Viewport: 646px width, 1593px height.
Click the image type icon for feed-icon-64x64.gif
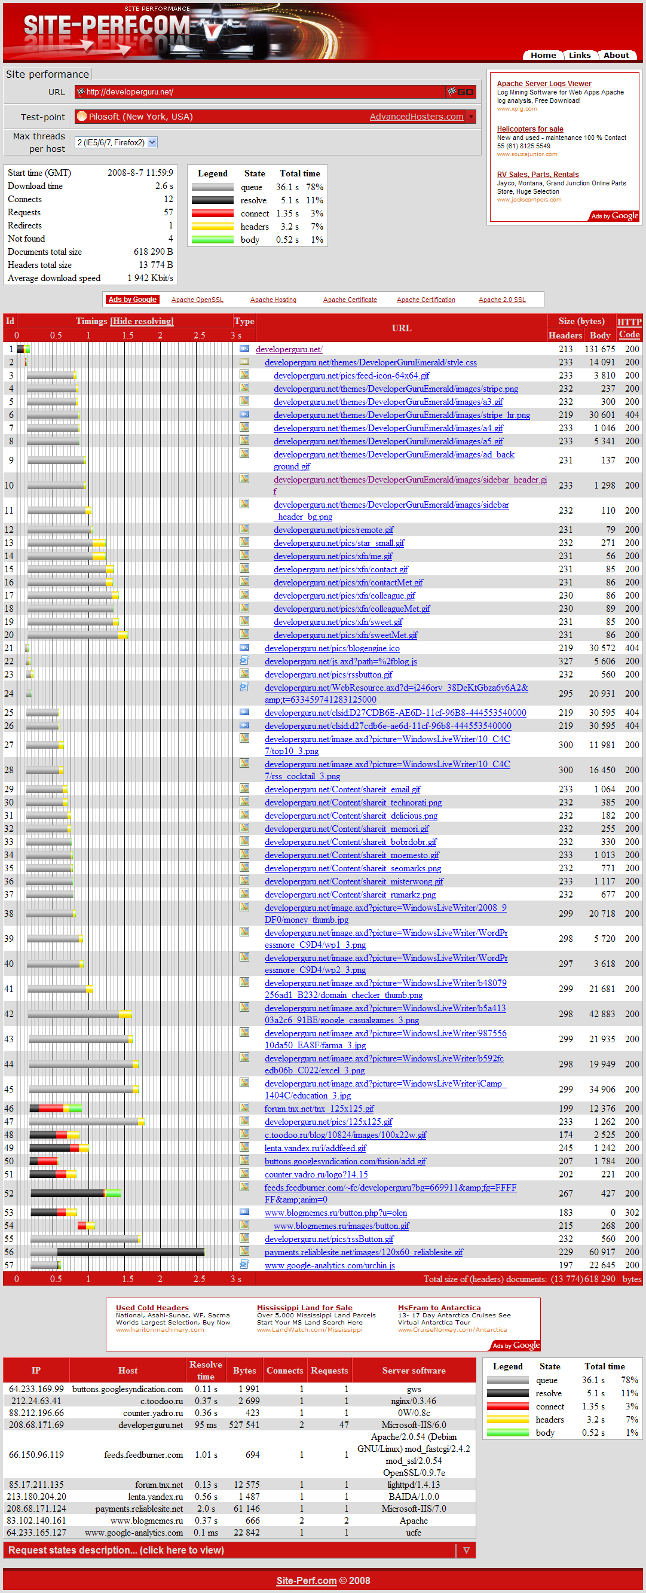[x=244, y=375]
